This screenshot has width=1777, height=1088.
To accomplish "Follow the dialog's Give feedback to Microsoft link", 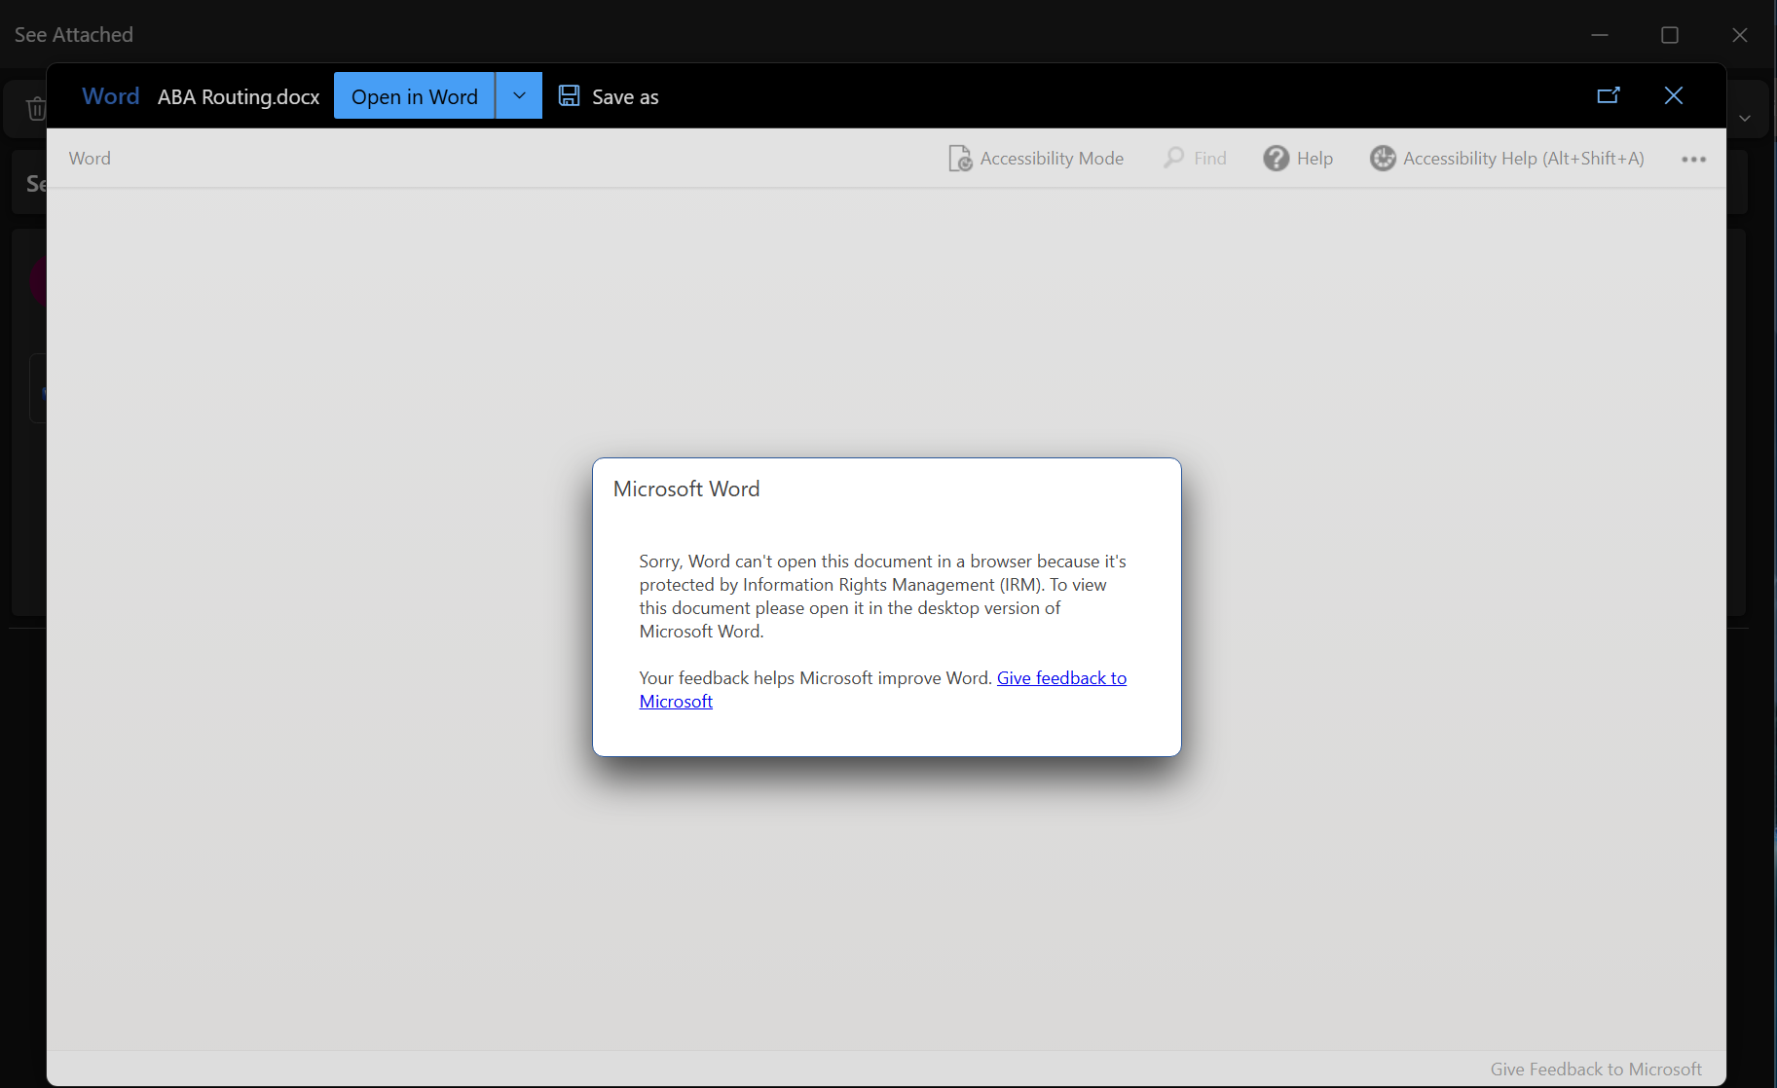I will point(1060,678).
